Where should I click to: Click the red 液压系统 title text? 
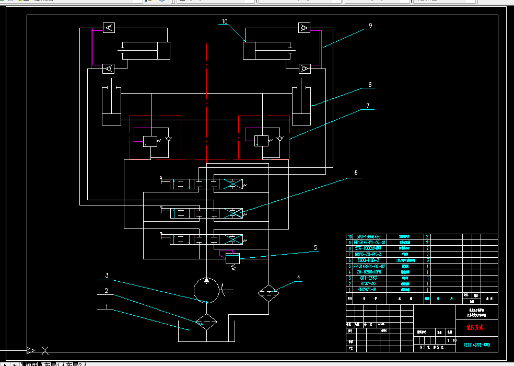[x=475, y=327]
